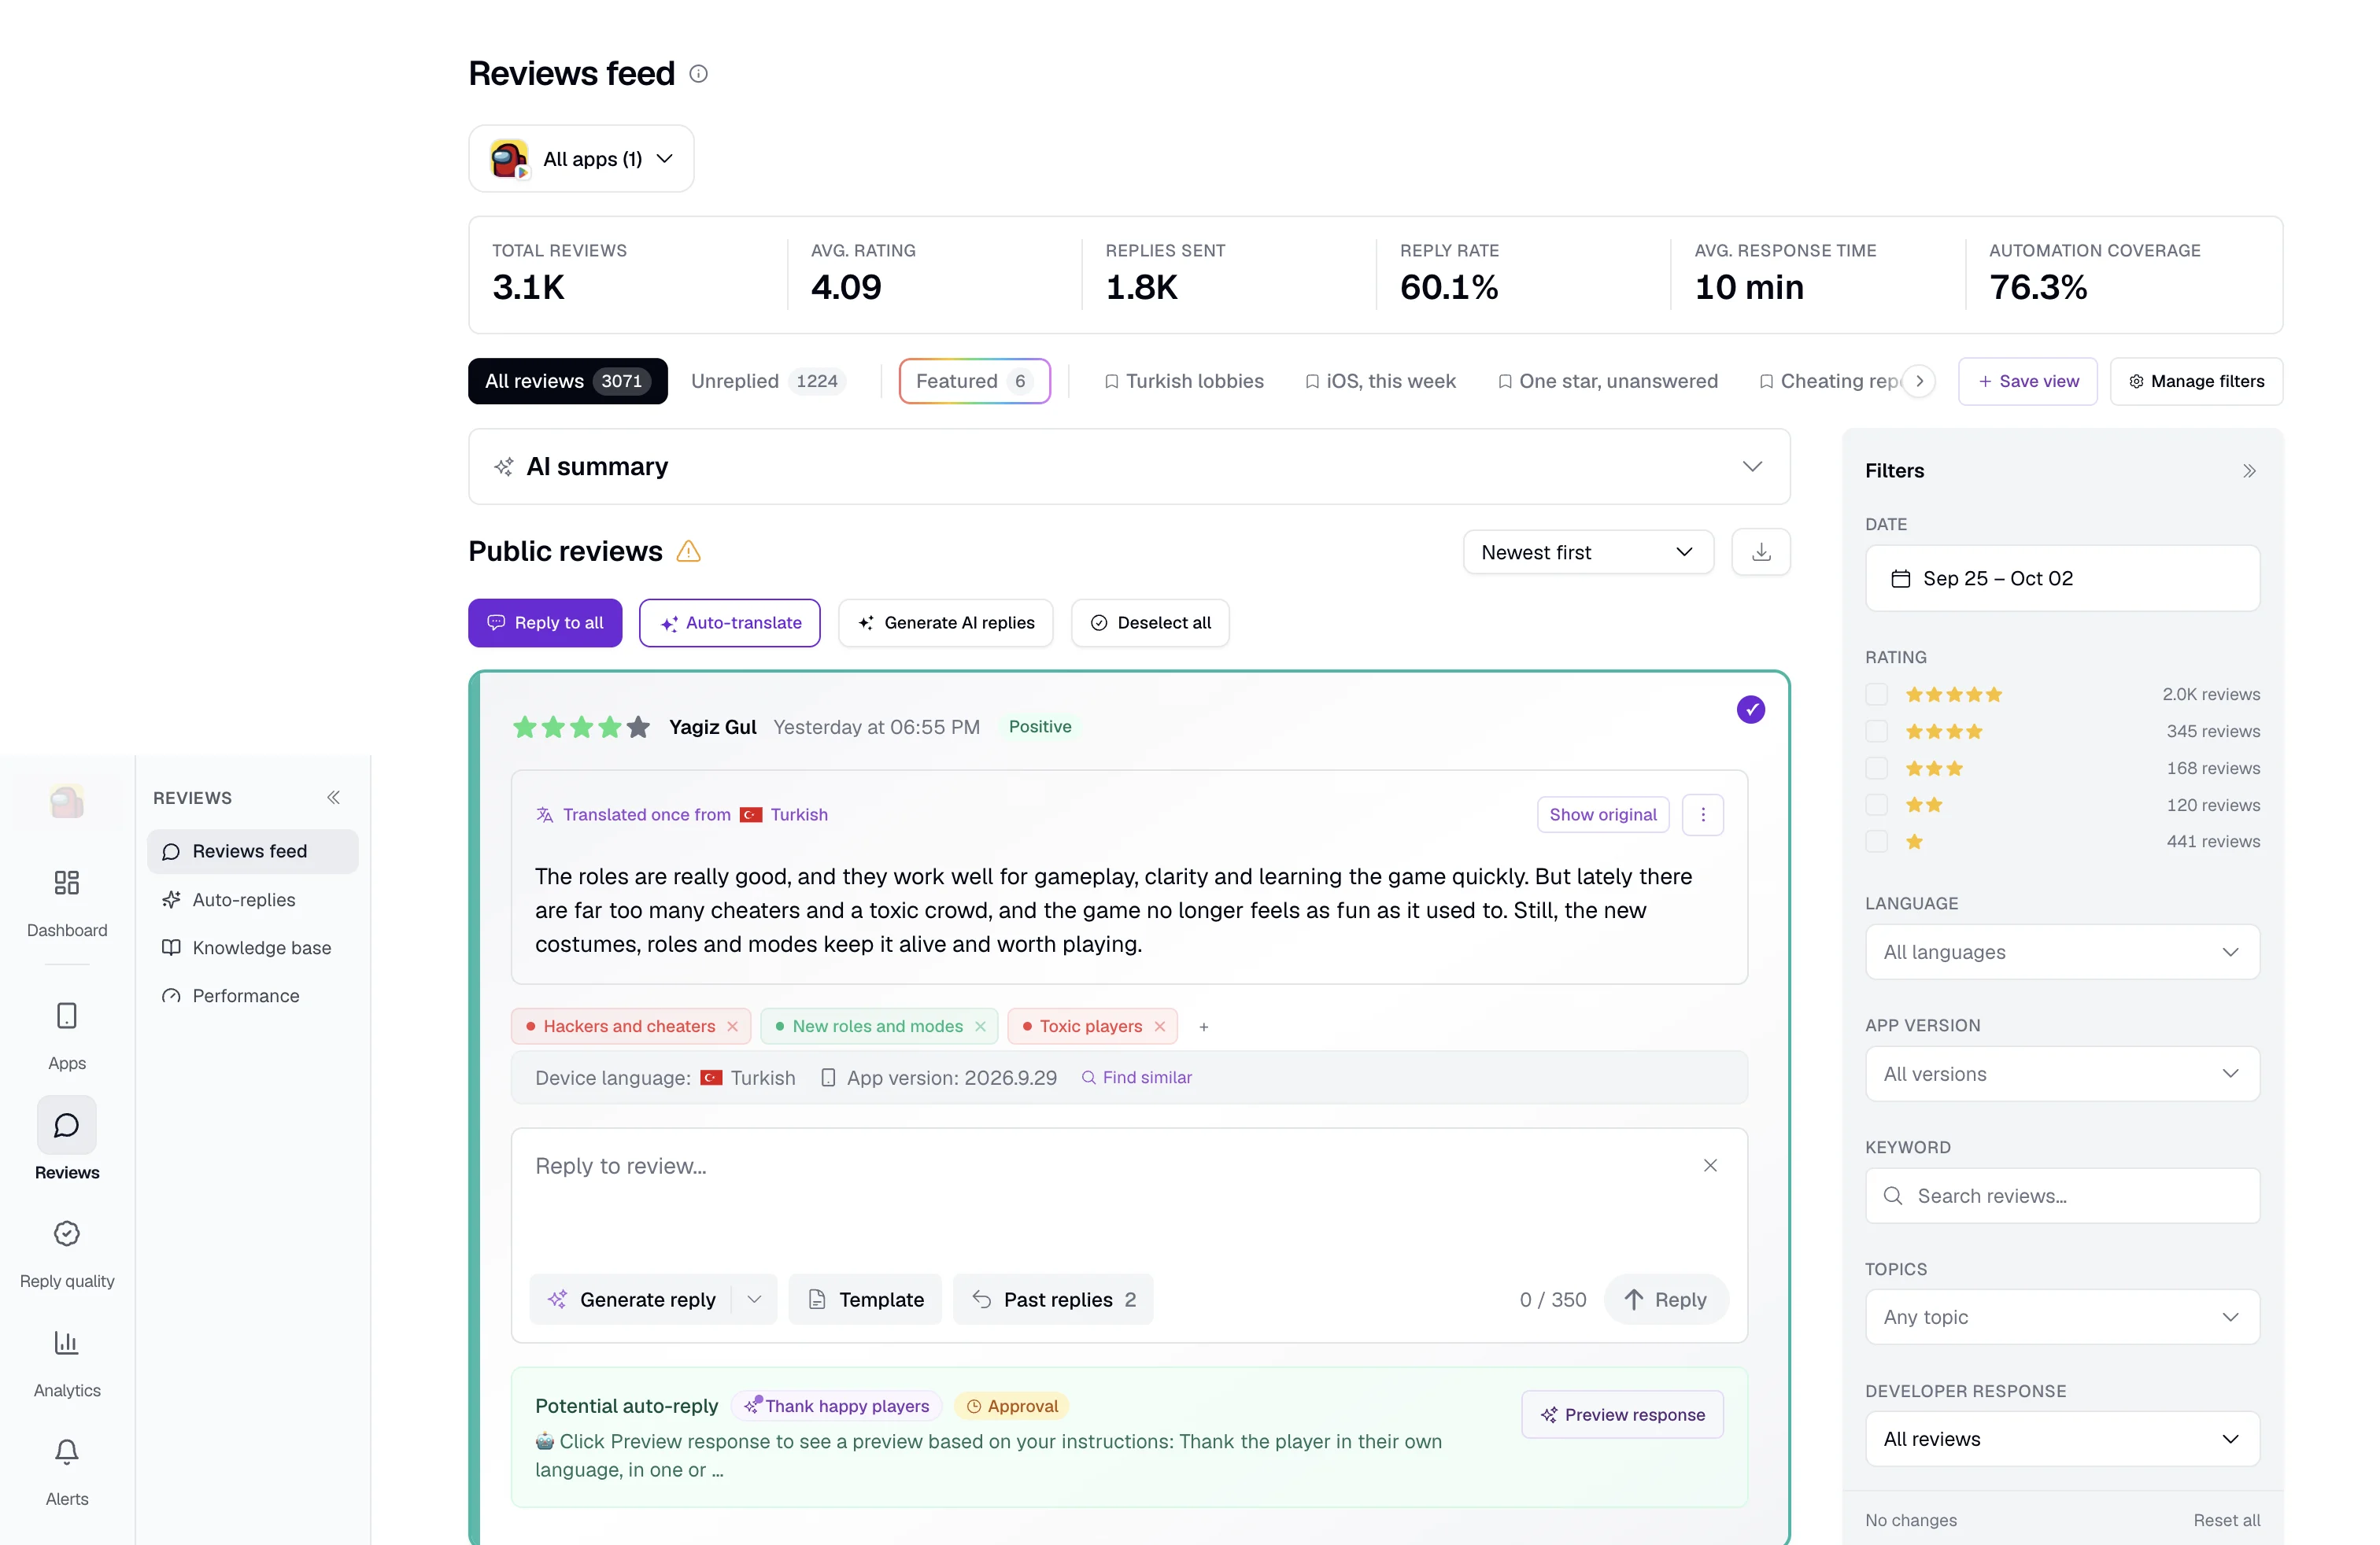2380x1545 pixels.
Task: Click Preview response button
Action: [x=1622, y=1414]
